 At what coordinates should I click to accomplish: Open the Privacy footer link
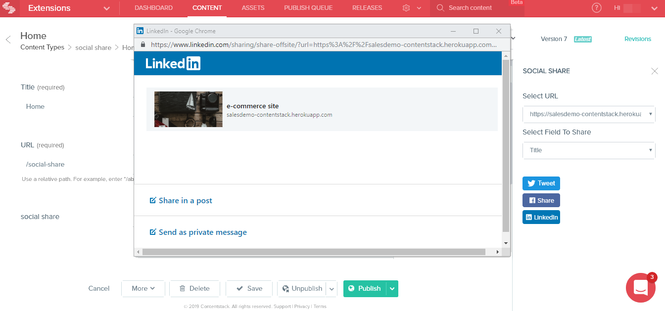coord(302,307)
